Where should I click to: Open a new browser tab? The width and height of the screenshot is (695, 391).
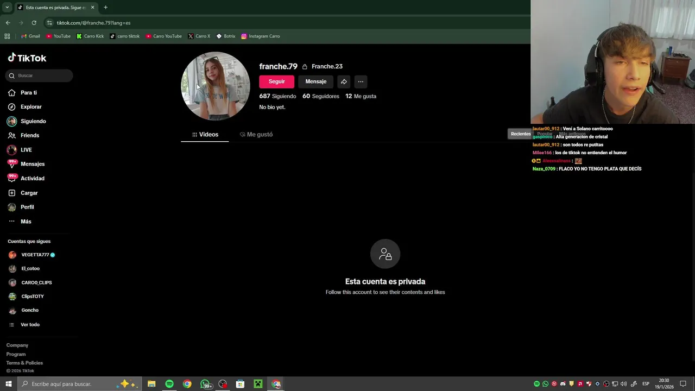coord(105,8)
